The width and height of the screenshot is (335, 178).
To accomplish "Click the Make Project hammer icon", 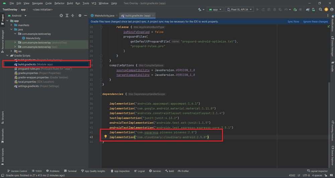I will [x=200, y=10].
